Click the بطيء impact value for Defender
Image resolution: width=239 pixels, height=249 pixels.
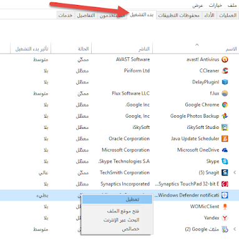pyautogui.click(x=42, y=195)
